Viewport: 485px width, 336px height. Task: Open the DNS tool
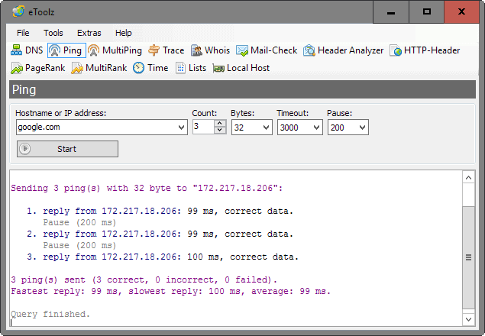[x=27, y=50]
